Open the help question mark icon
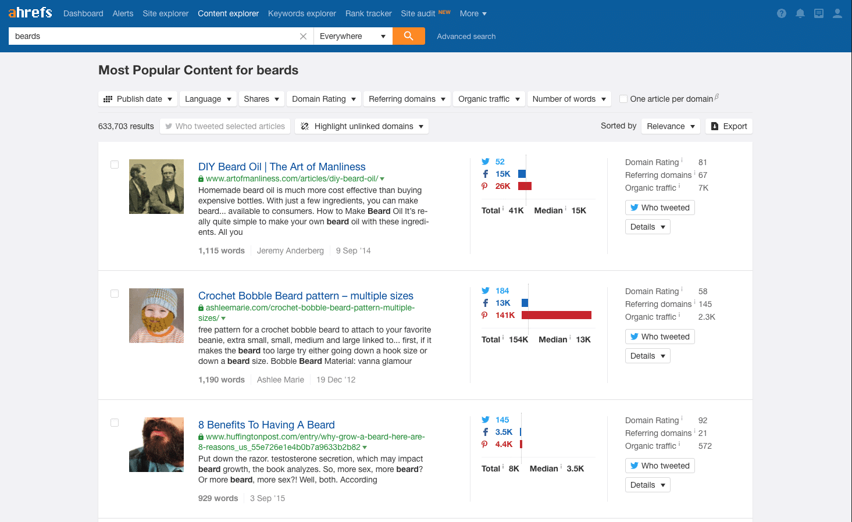 point(781,13)
